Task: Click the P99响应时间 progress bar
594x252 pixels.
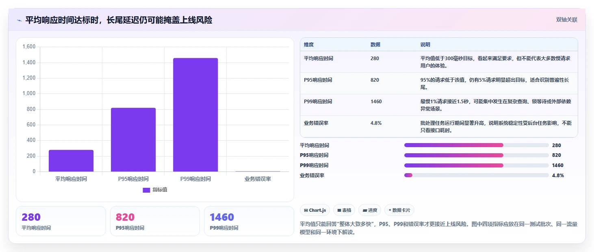Action: (477, 165)
